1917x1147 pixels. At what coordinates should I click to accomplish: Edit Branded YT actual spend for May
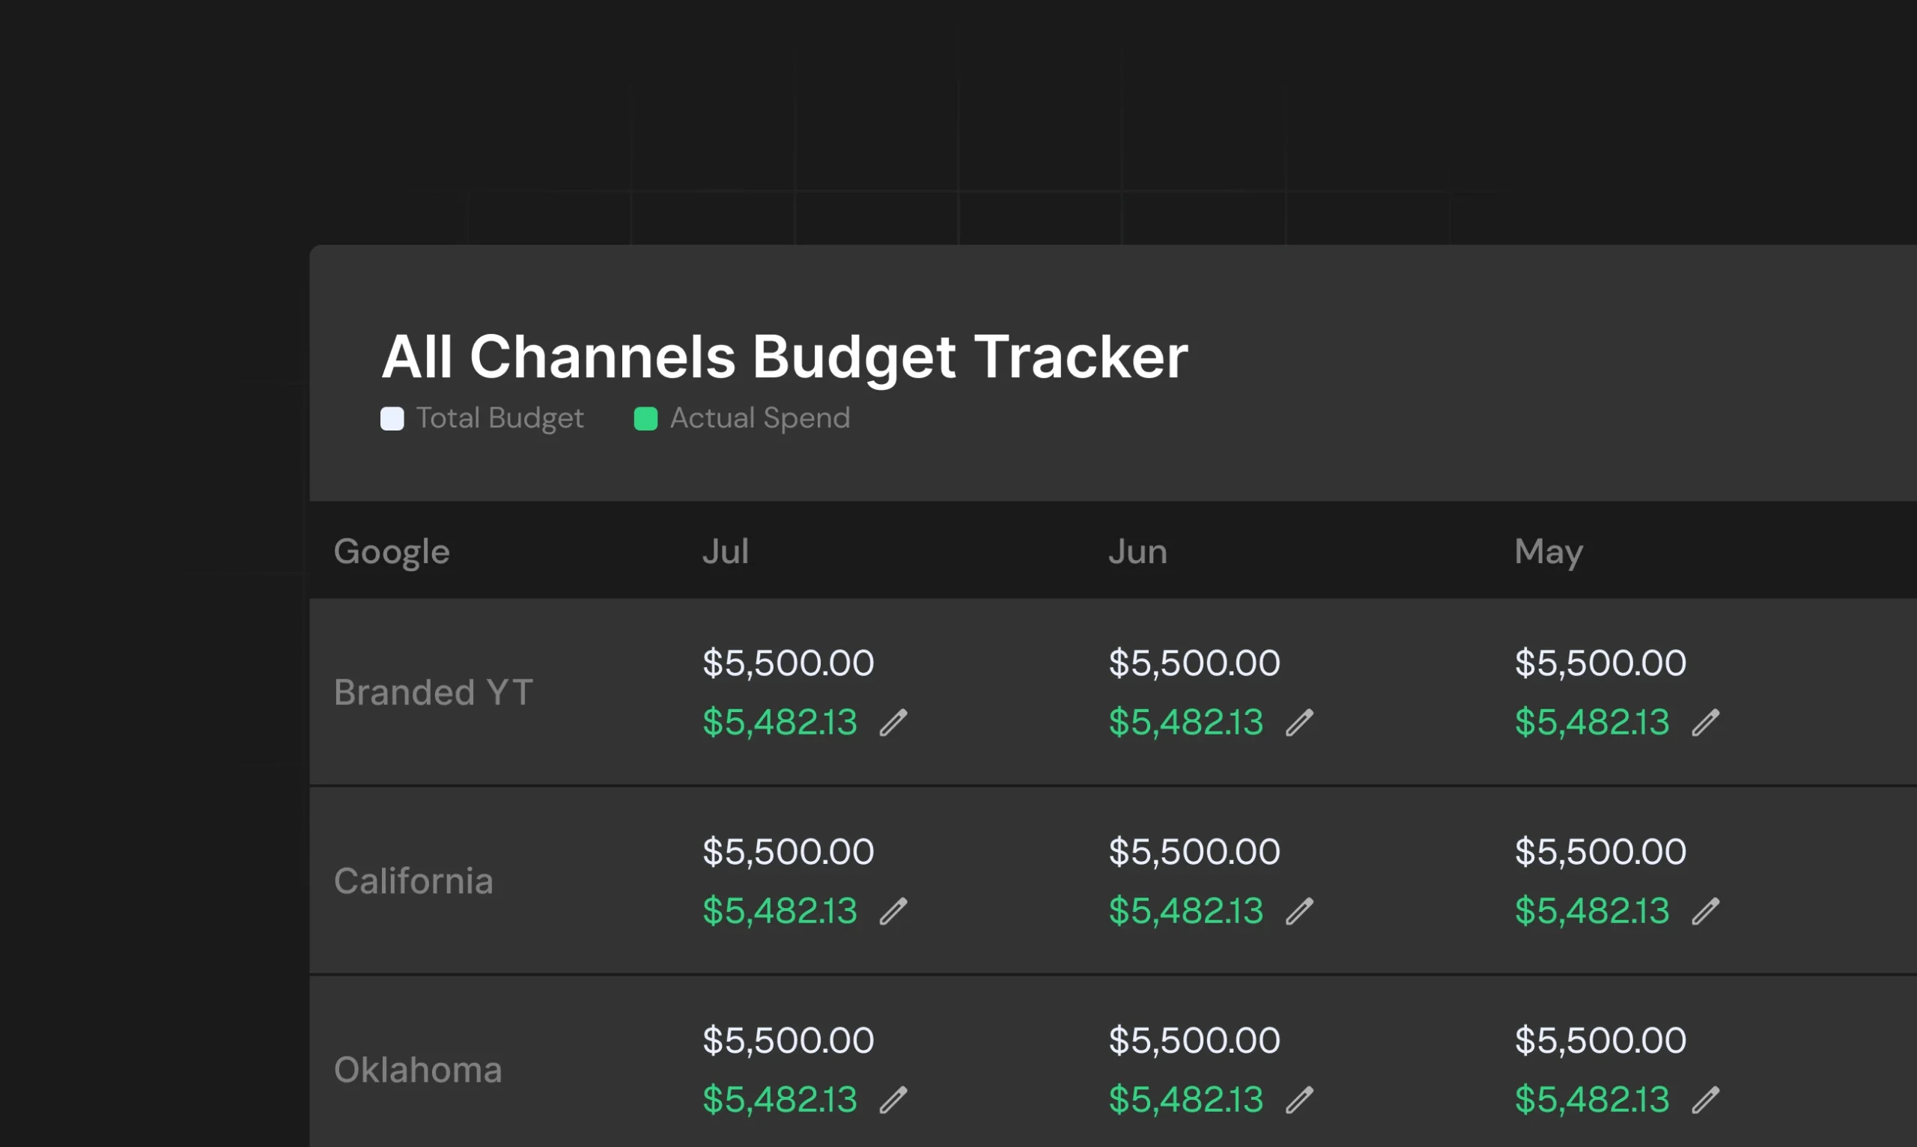(1705, 722)
